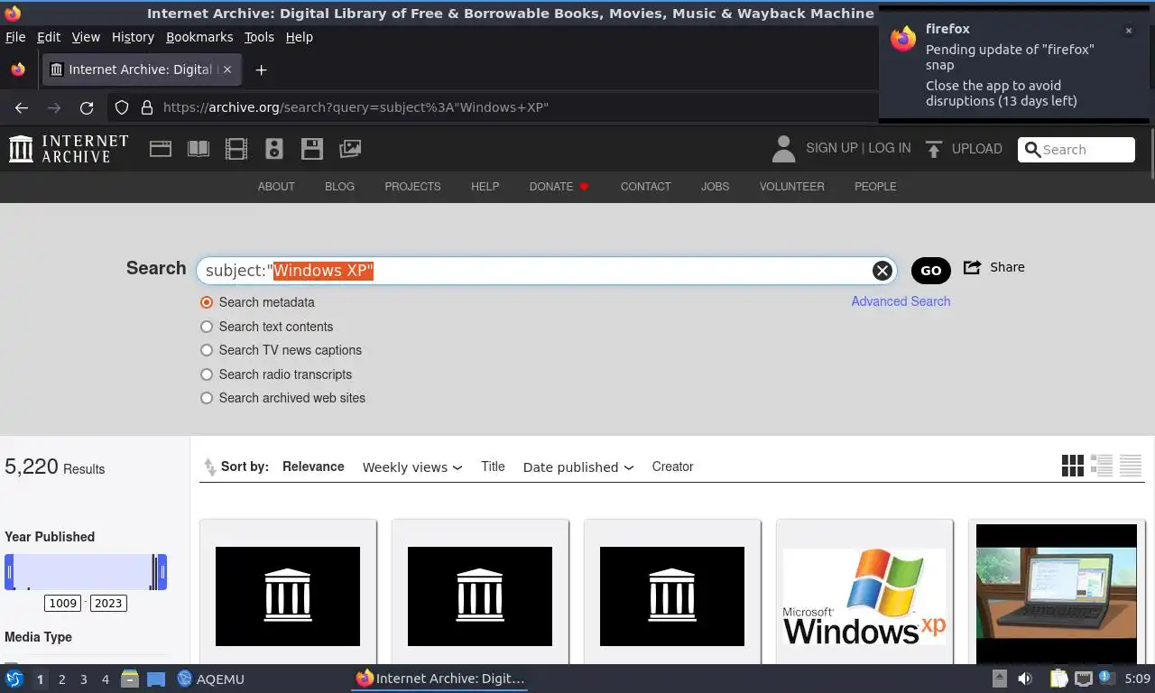The width and height of the screenshot is (1155, 693).
Task: Click the start year 1009 field
Action: 63,603
